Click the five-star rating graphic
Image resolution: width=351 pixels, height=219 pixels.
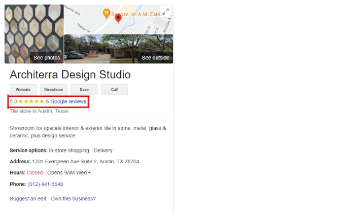click(31, 101)
